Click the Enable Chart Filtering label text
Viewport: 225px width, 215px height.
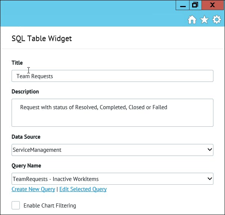point(50,205)
